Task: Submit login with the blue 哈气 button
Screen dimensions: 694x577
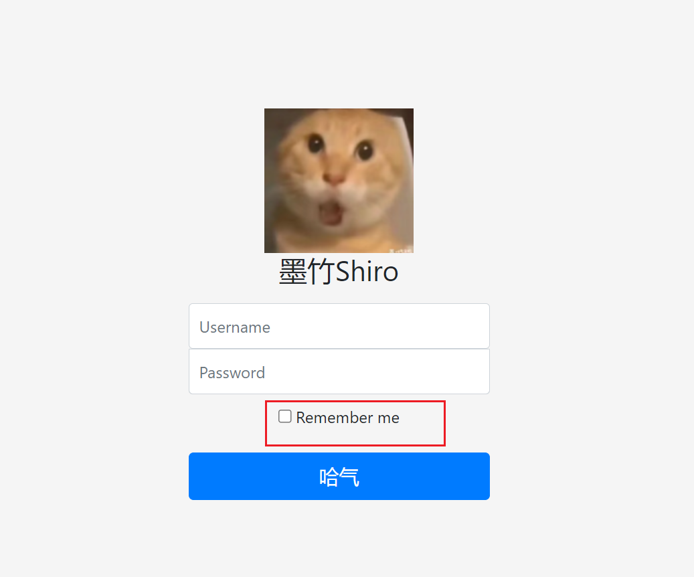Action: click(339, 476)
